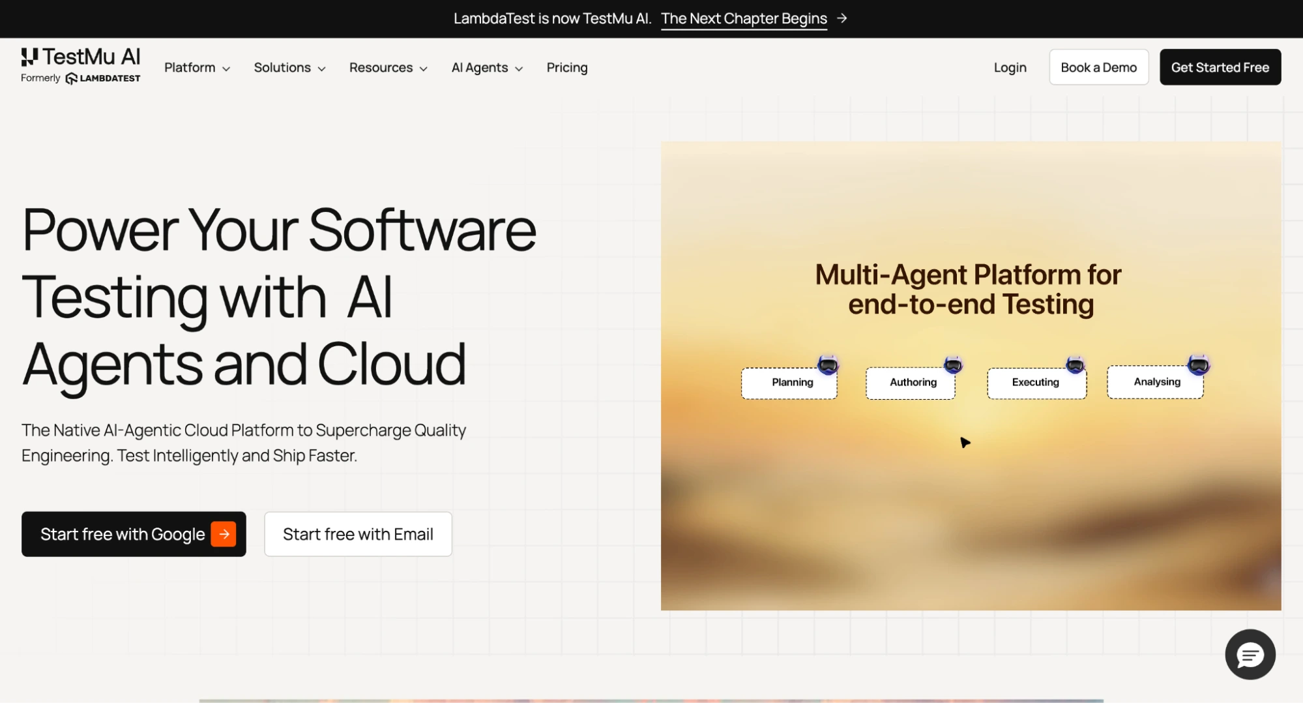Select the Analysing agent card
1303x703 pixels.
1155,382
